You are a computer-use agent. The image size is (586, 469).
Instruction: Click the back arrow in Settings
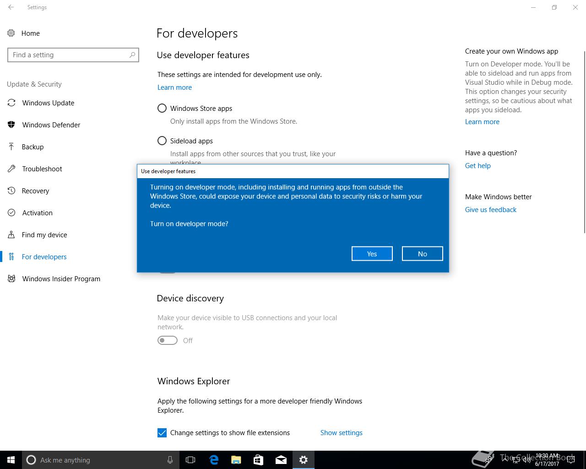click(11, 7)
